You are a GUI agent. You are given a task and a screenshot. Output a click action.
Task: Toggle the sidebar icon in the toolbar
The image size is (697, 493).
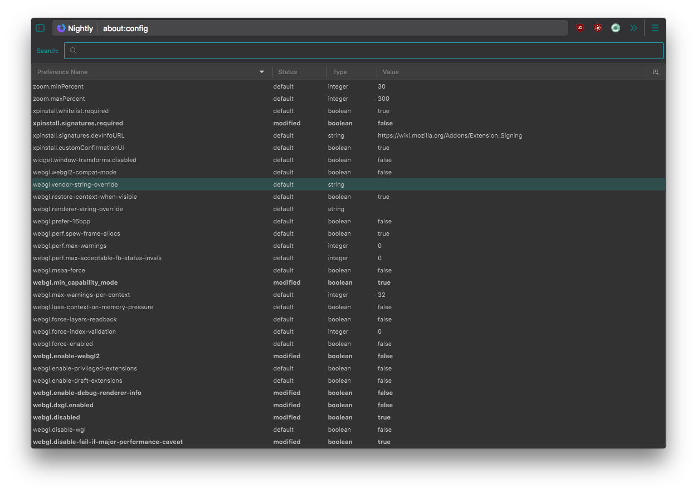pyautogui.click(x=40, y=28)
